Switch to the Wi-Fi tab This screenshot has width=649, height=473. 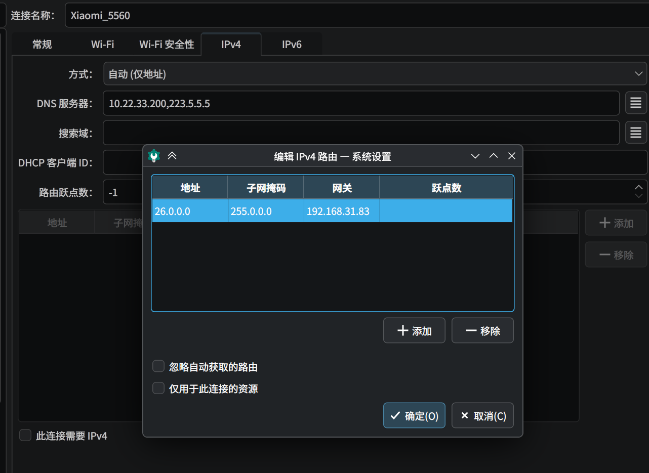tap(103, 45)
